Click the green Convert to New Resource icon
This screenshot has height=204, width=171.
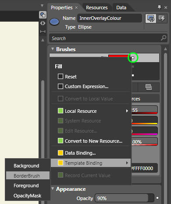point(61,141)
